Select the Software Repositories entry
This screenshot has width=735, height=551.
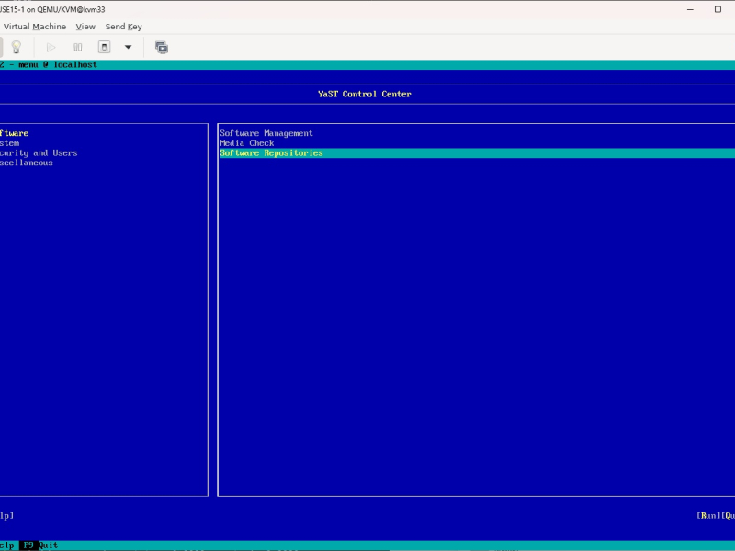[x=477, y=153]
